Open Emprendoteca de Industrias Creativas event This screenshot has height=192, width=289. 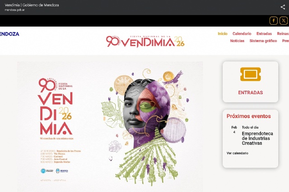coord(257,138)
